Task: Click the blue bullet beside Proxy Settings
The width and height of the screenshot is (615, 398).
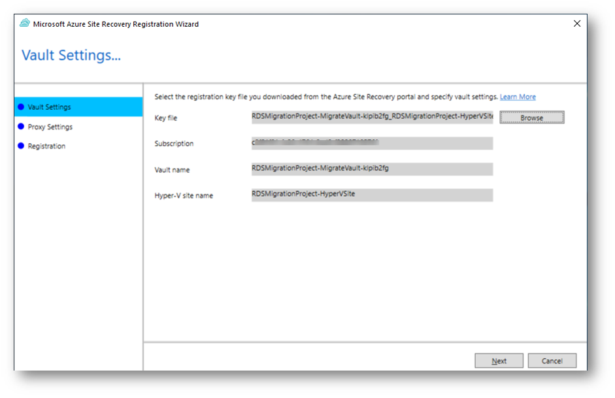Action: tap(21, 126)
